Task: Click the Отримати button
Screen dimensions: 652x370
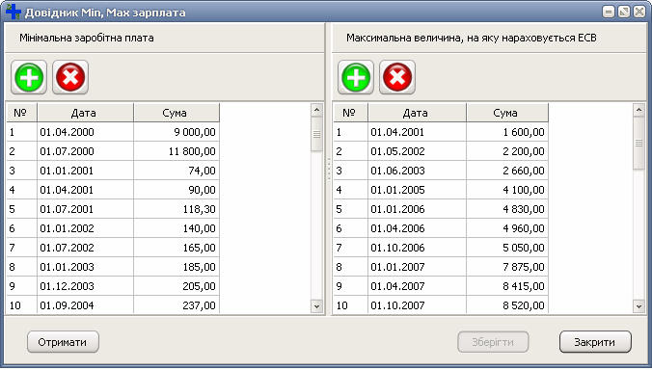Action: [x=63, y=342]
